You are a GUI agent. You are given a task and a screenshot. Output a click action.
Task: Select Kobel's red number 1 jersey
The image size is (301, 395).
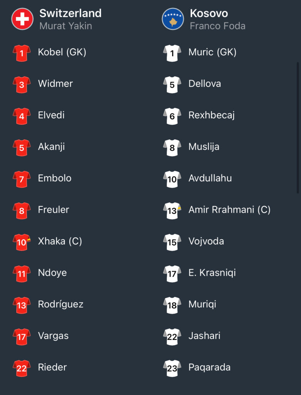click(22, 53)
